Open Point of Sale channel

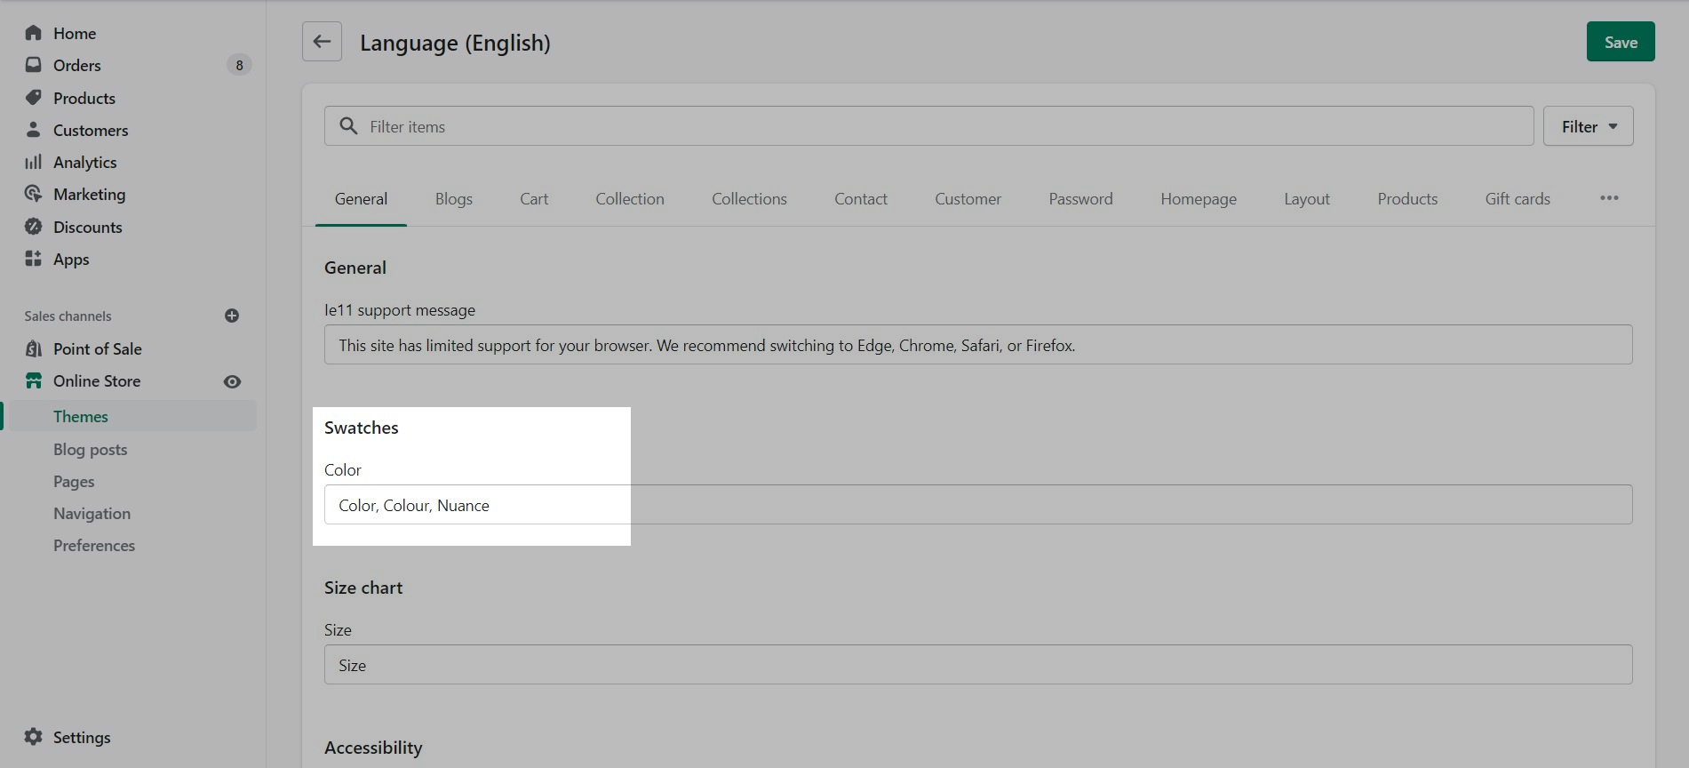click(x=97, y=348)
